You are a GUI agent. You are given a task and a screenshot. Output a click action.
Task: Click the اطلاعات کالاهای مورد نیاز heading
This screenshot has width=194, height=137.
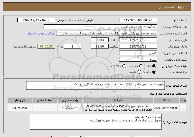click(168, 94)
